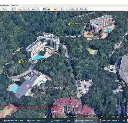Select the add path tool
The height and width of the screenshot is (123, 128).
pyautogui.click(x=29, y=9)
